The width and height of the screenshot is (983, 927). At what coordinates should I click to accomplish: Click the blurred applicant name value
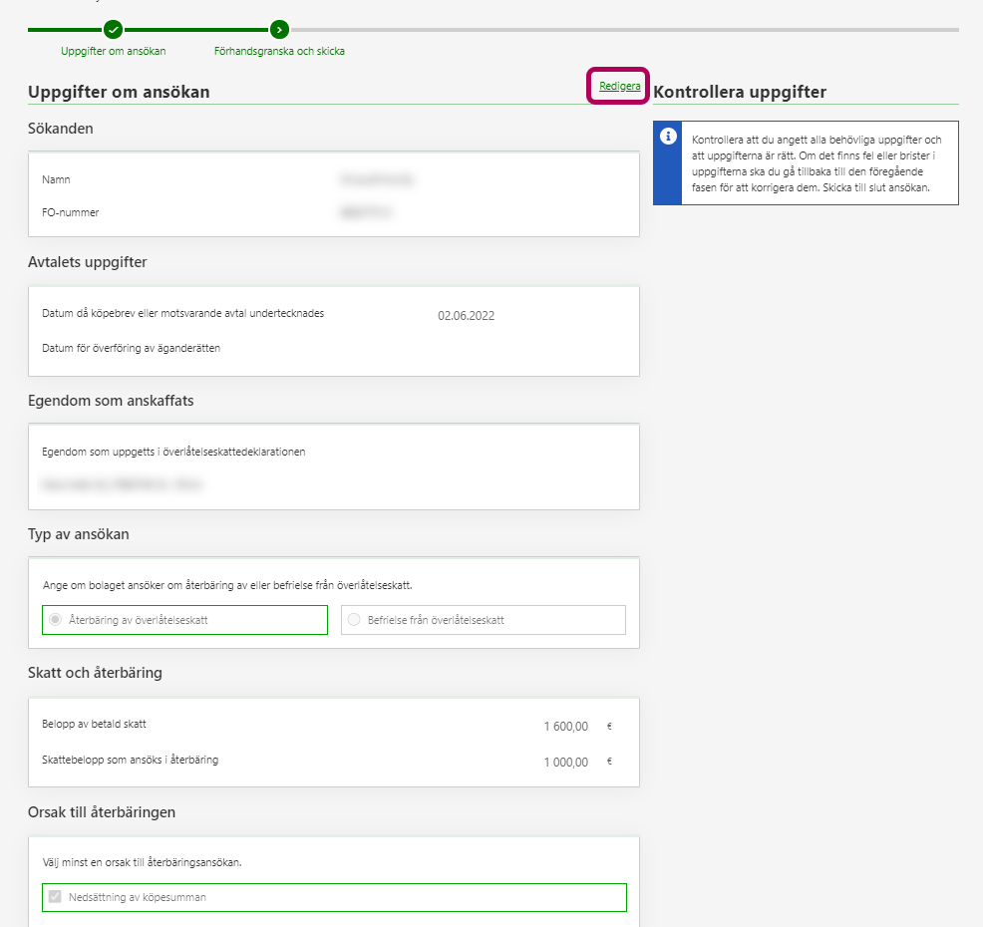coord(377,180)
